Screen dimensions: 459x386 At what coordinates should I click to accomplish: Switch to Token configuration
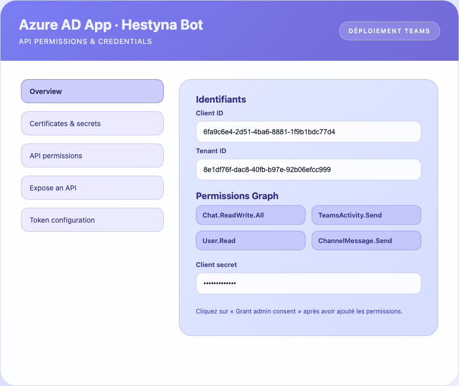click(x=92, y=220)
